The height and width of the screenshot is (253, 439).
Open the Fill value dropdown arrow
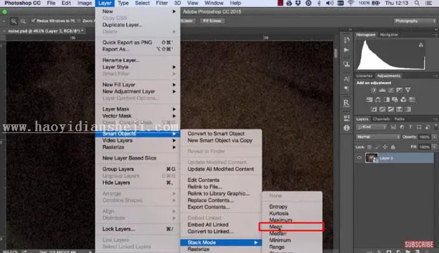[434, 147]
